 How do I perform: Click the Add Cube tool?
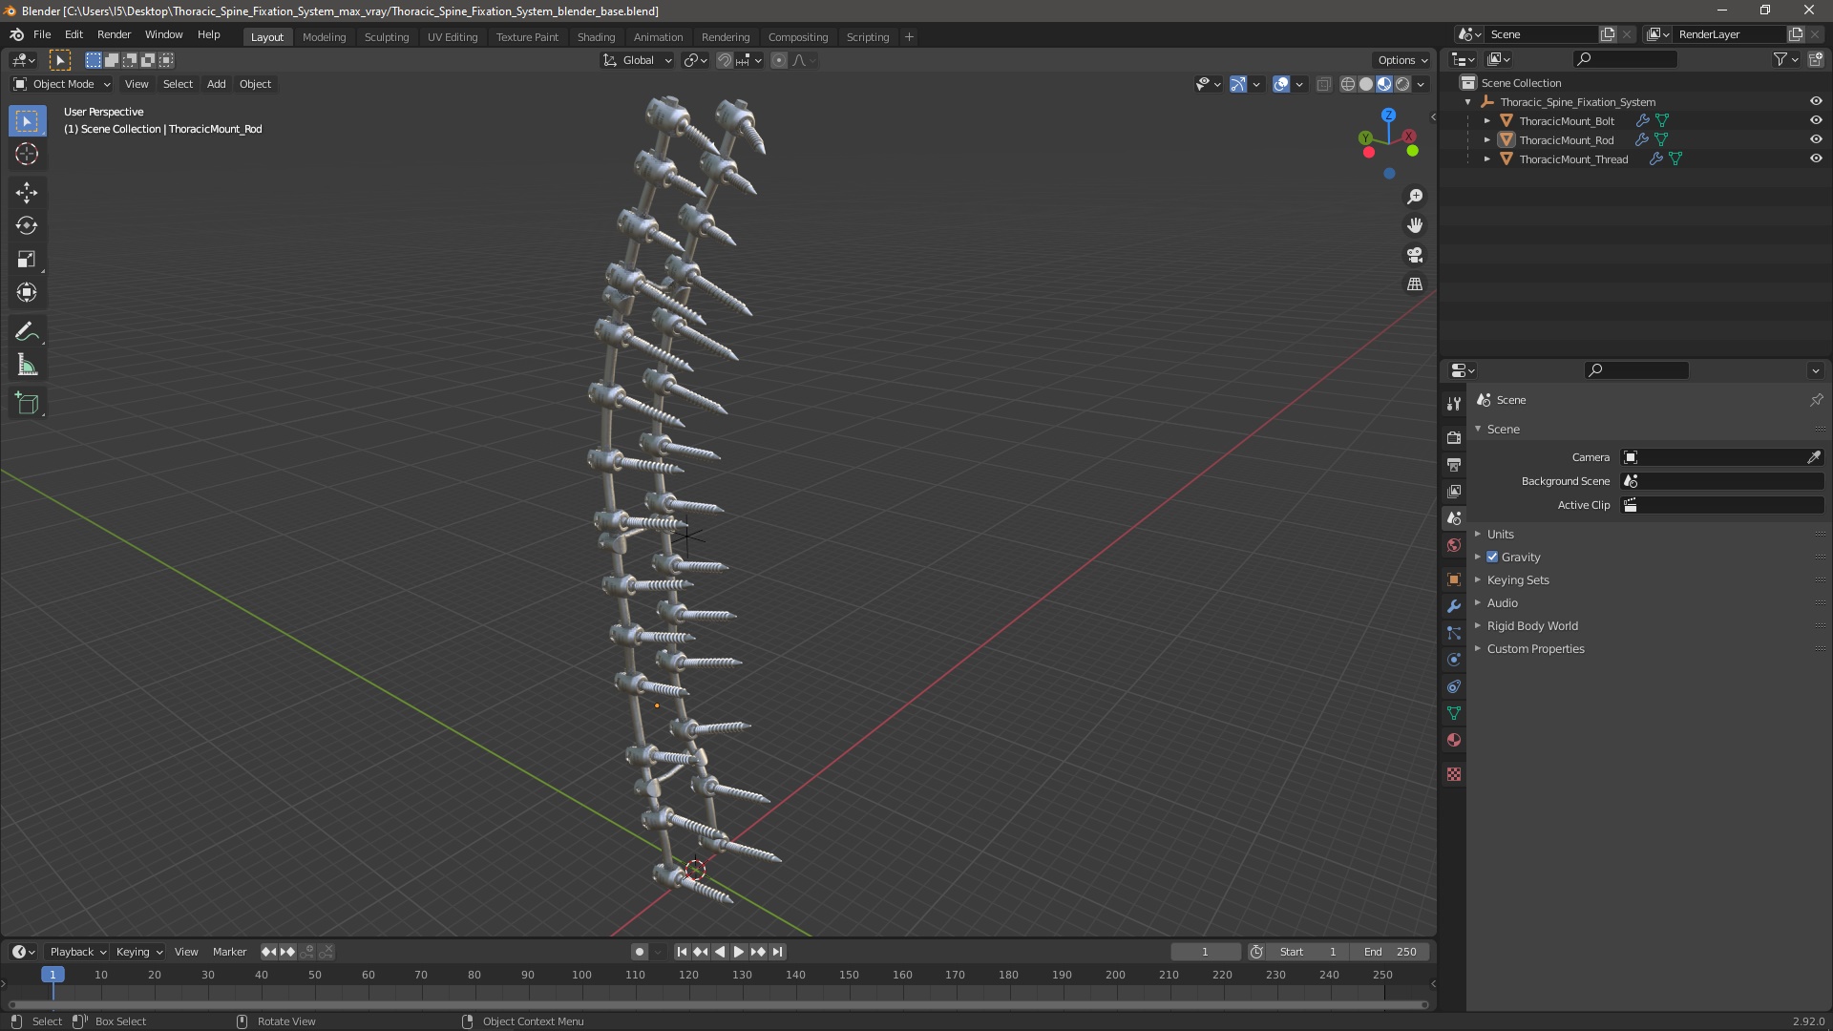[26, 404]
